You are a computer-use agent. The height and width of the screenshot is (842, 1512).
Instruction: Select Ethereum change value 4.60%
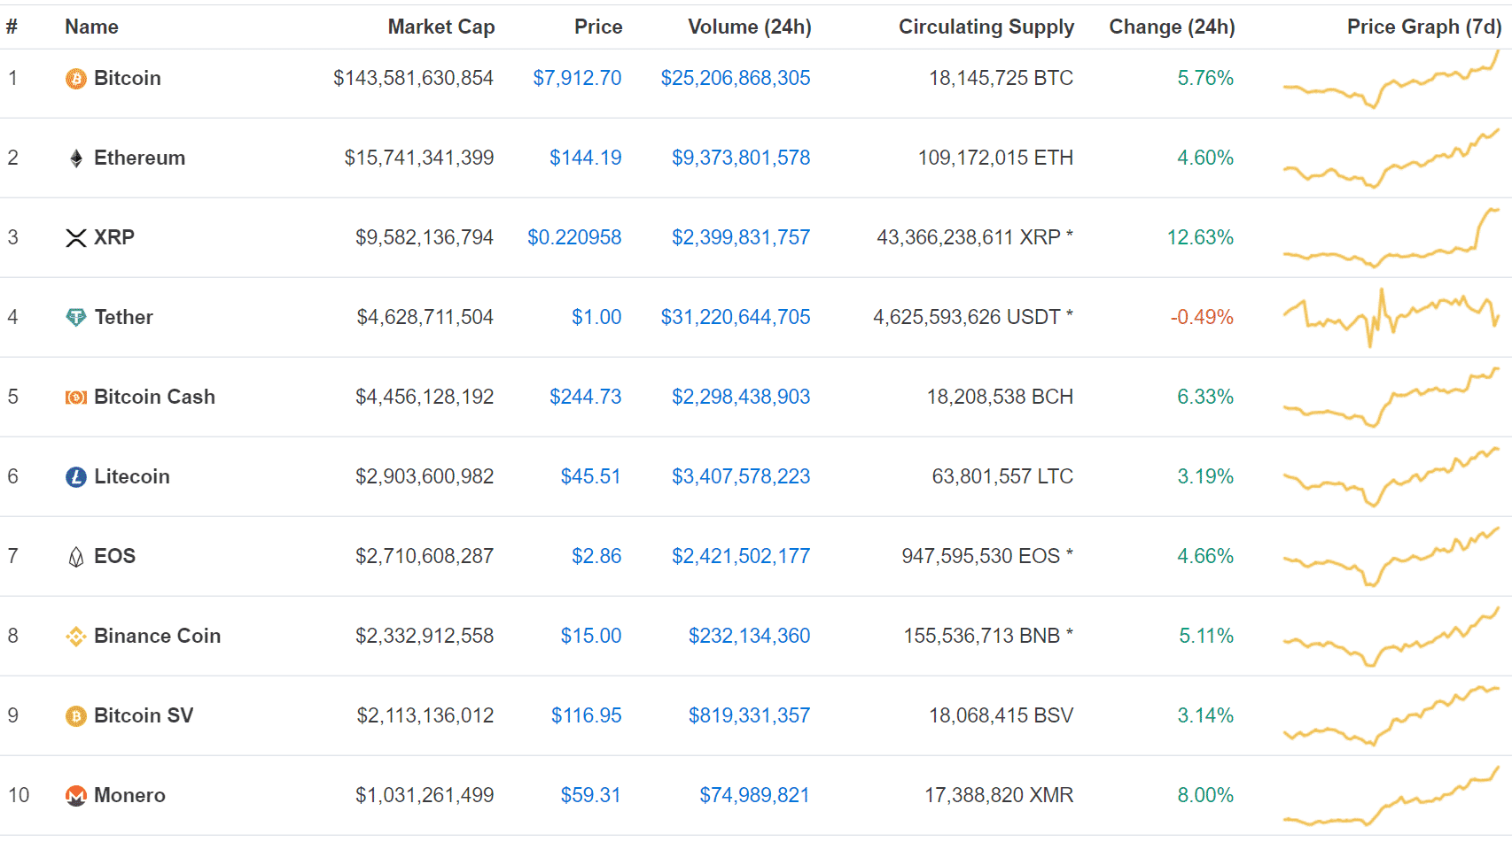click(x=1205, y=158)
